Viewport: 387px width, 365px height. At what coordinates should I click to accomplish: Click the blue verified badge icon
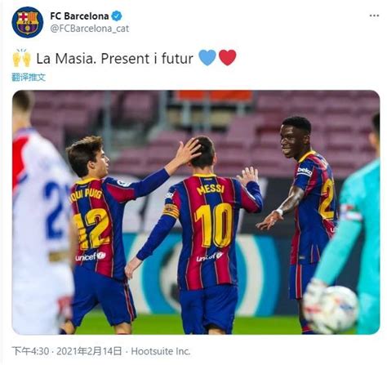(x=117, y=16)
